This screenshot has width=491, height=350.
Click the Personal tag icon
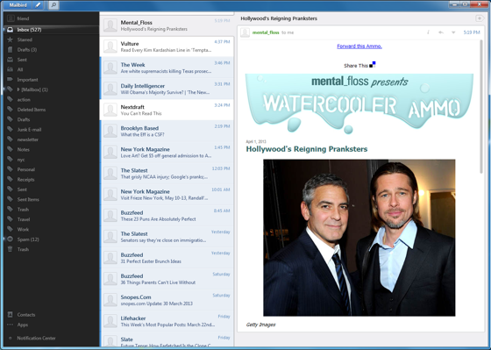coord(10,169)
